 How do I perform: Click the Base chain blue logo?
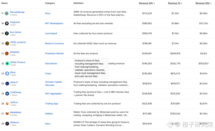point(7,74)
